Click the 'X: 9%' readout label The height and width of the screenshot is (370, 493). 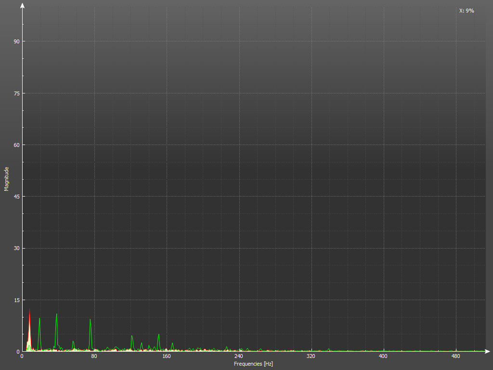pyautogui.click(x=467, y=11)
